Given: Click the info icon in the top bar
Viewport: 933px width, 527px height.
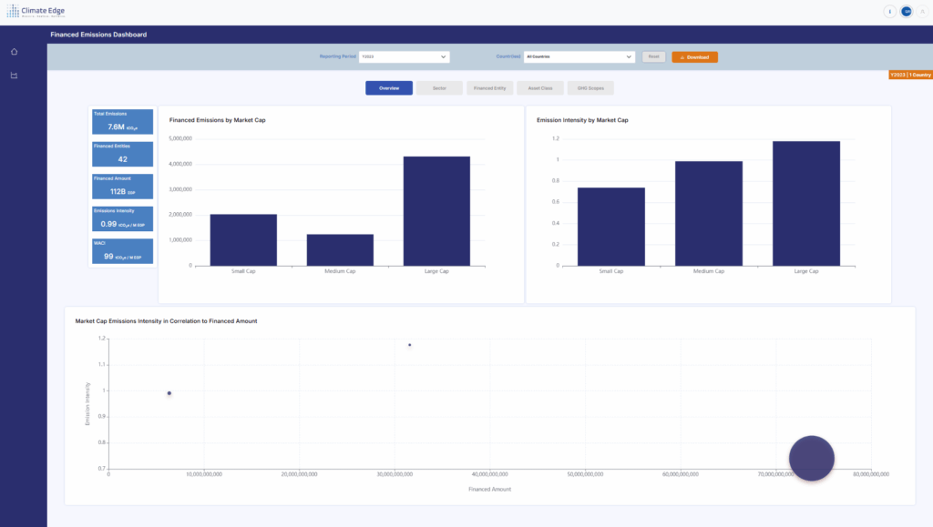Looking at the screenshot, I should pos(889,12).
